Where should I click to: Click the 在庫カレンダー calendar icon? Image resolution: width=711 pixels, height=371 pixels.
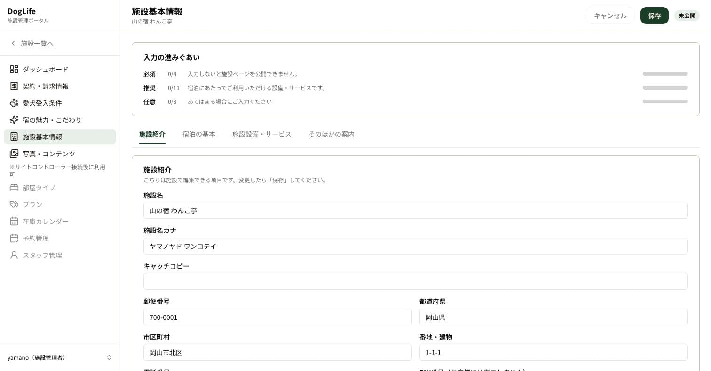[x=14, y=221]
